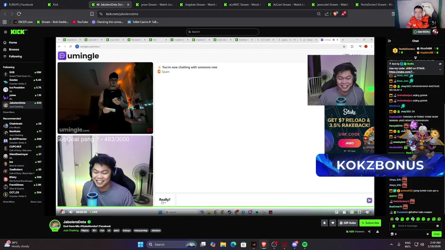445x250 pixels.
Task: Collapse the chat panel arrow icon
Action: coord(389,41)
